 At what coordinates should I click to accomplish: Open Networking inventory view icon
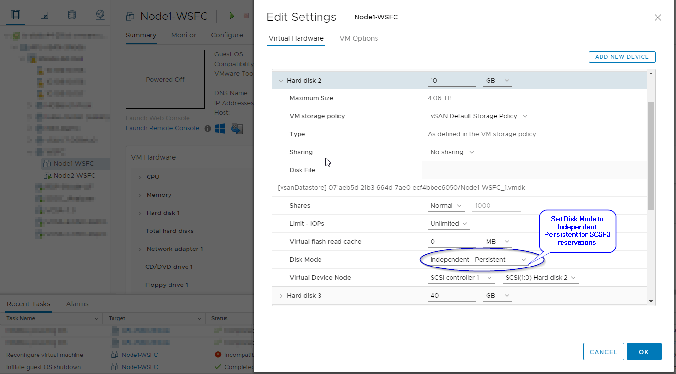point(100,15)
